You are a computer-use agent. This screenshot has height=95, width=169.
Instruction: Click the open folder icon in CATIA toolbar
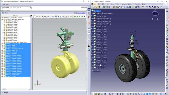point(114,7)
